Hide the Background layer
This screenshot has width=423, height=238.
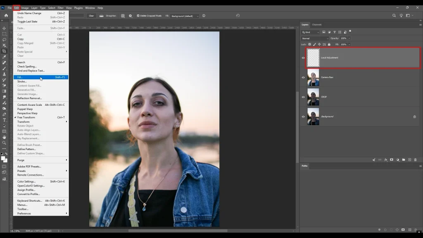point(303,117)
